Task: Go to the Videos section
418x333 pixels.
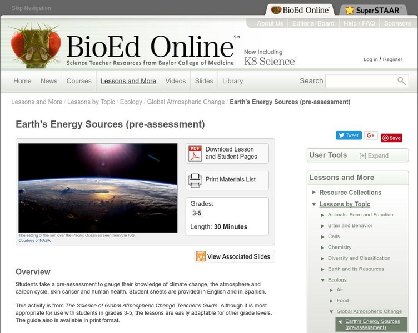Action: [x=176, y=81]
